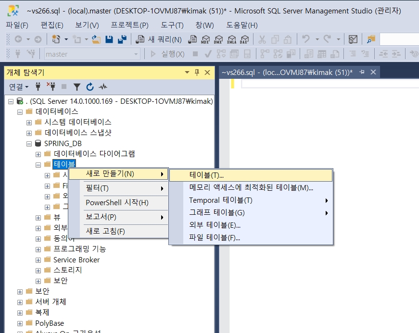Open the 파일(F) menu
Image resolution: width=419 pixels, height=333 pixels.
(17, 25)
